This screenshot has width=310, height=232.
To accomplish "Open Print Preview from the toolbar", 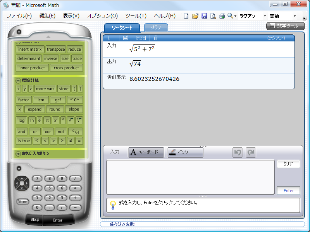I will coord(213,16).
